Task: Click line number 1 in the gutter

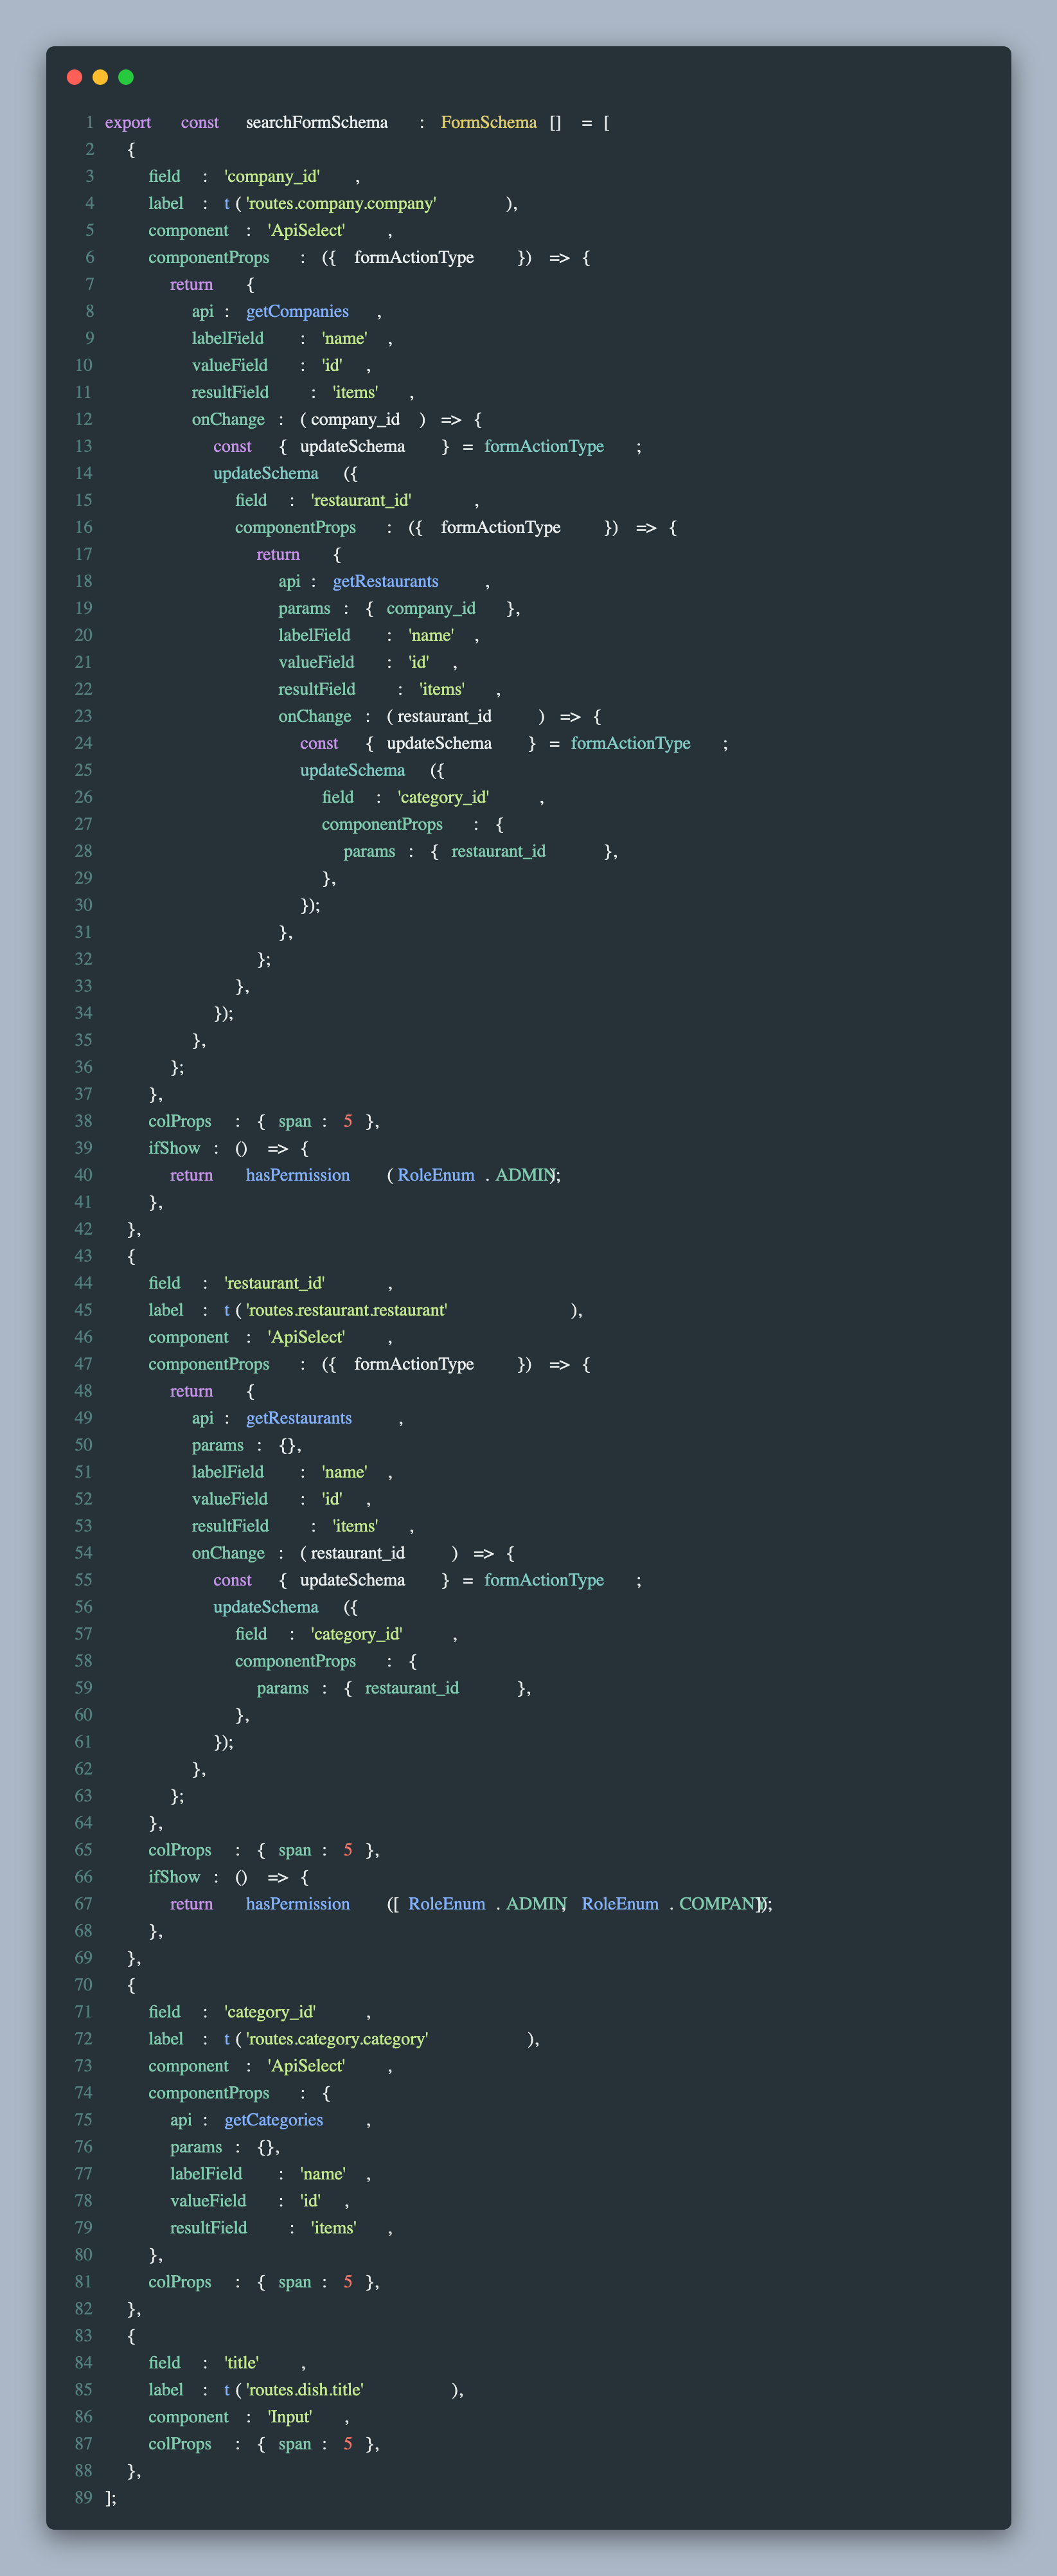Action: point(89,122)
